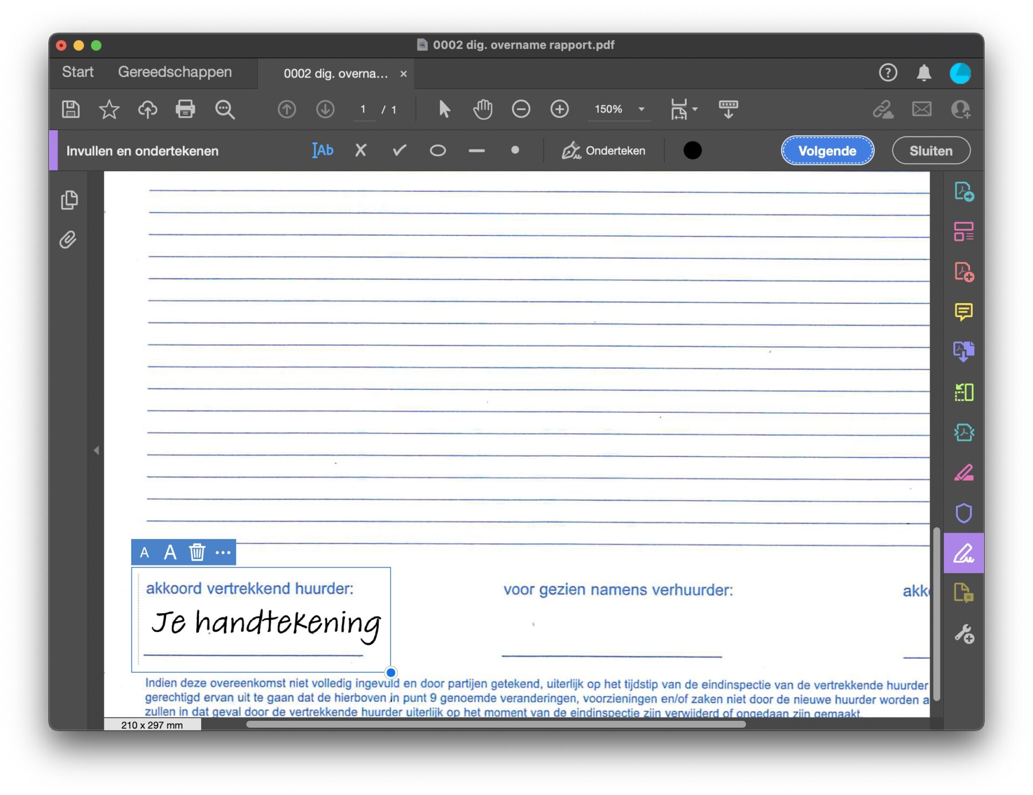Open the Organize pages tool in right pane
The height and width of the screenshot is (795, 1033).
964,232
